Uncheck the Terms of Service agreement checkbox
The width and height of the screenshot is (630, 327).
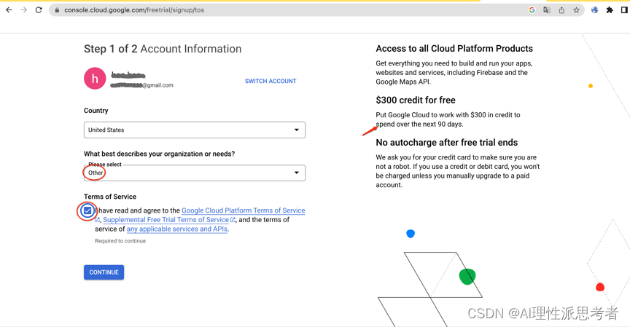(x=87, y=210)
